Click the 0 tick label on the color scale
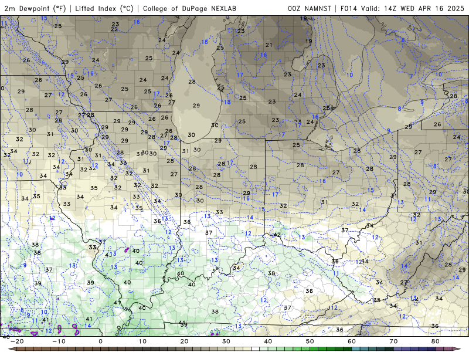 pos(100,341)
